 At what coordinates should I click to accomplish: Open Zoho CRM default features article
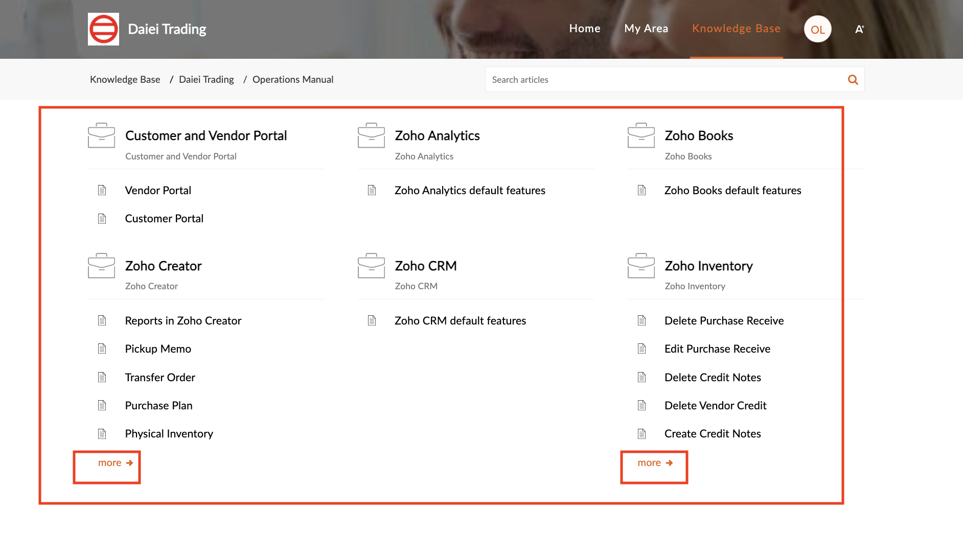460,321
